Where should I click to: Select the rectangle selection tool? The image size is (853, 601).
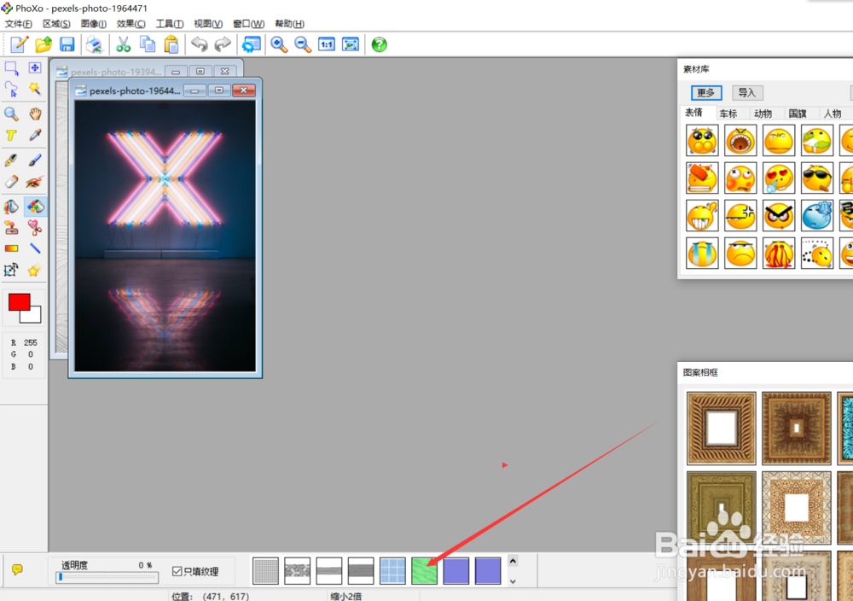coord(11,68)
